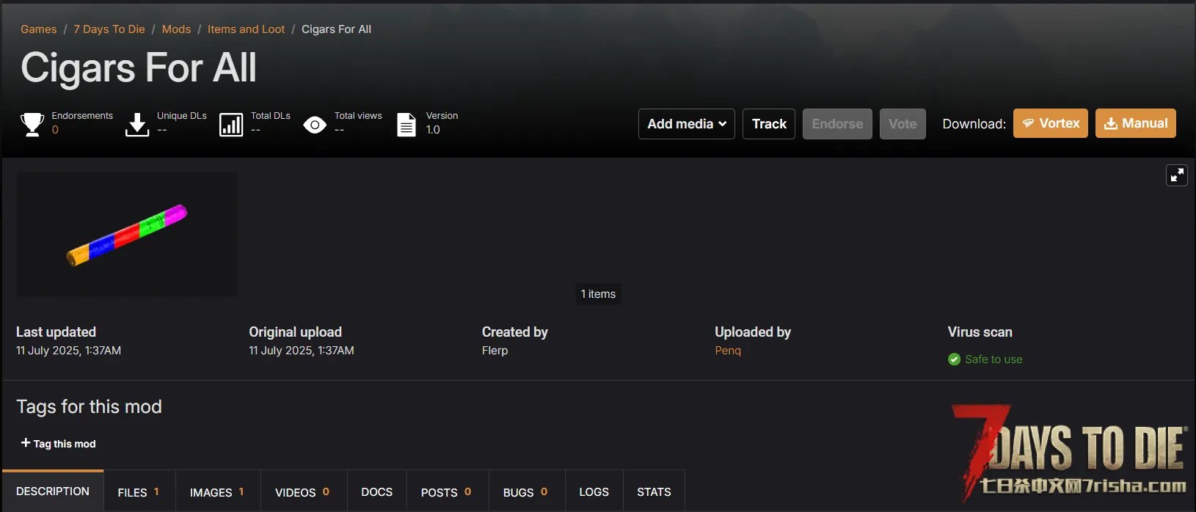
Task: Switch to the LOGS tab
Action: click(x=594, y=492)
